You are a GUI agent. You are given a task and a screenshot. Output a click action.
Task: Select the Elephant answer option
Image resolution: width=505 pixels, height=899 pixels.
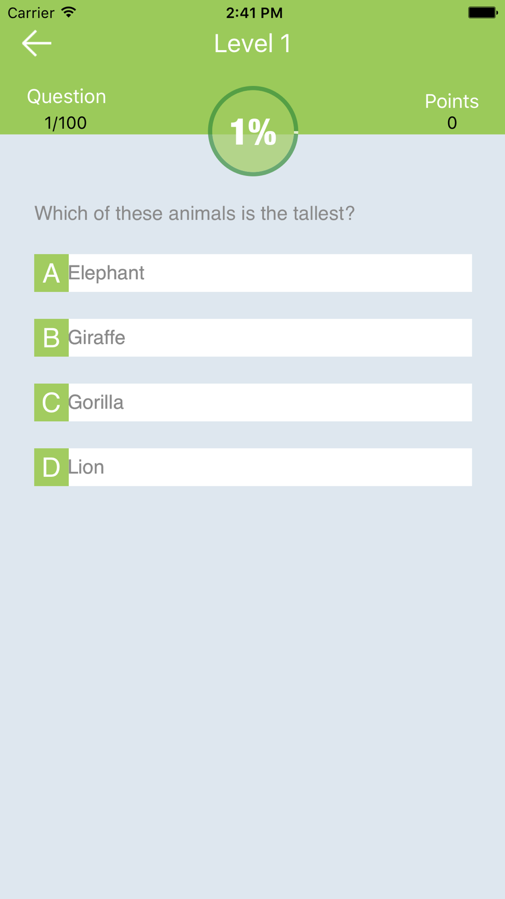(270, 273)
